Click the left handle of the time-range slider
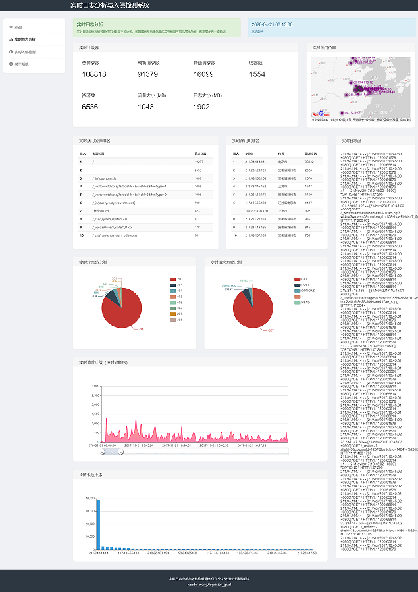This screenshot has width=418, height=592. [x=103, y=451]
